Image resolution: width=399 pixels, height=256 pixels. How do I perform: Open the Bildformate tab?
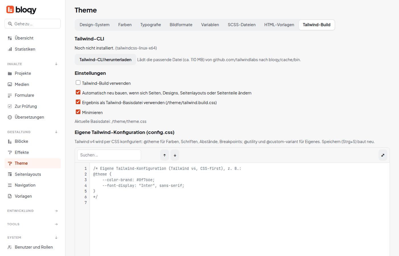181,25
